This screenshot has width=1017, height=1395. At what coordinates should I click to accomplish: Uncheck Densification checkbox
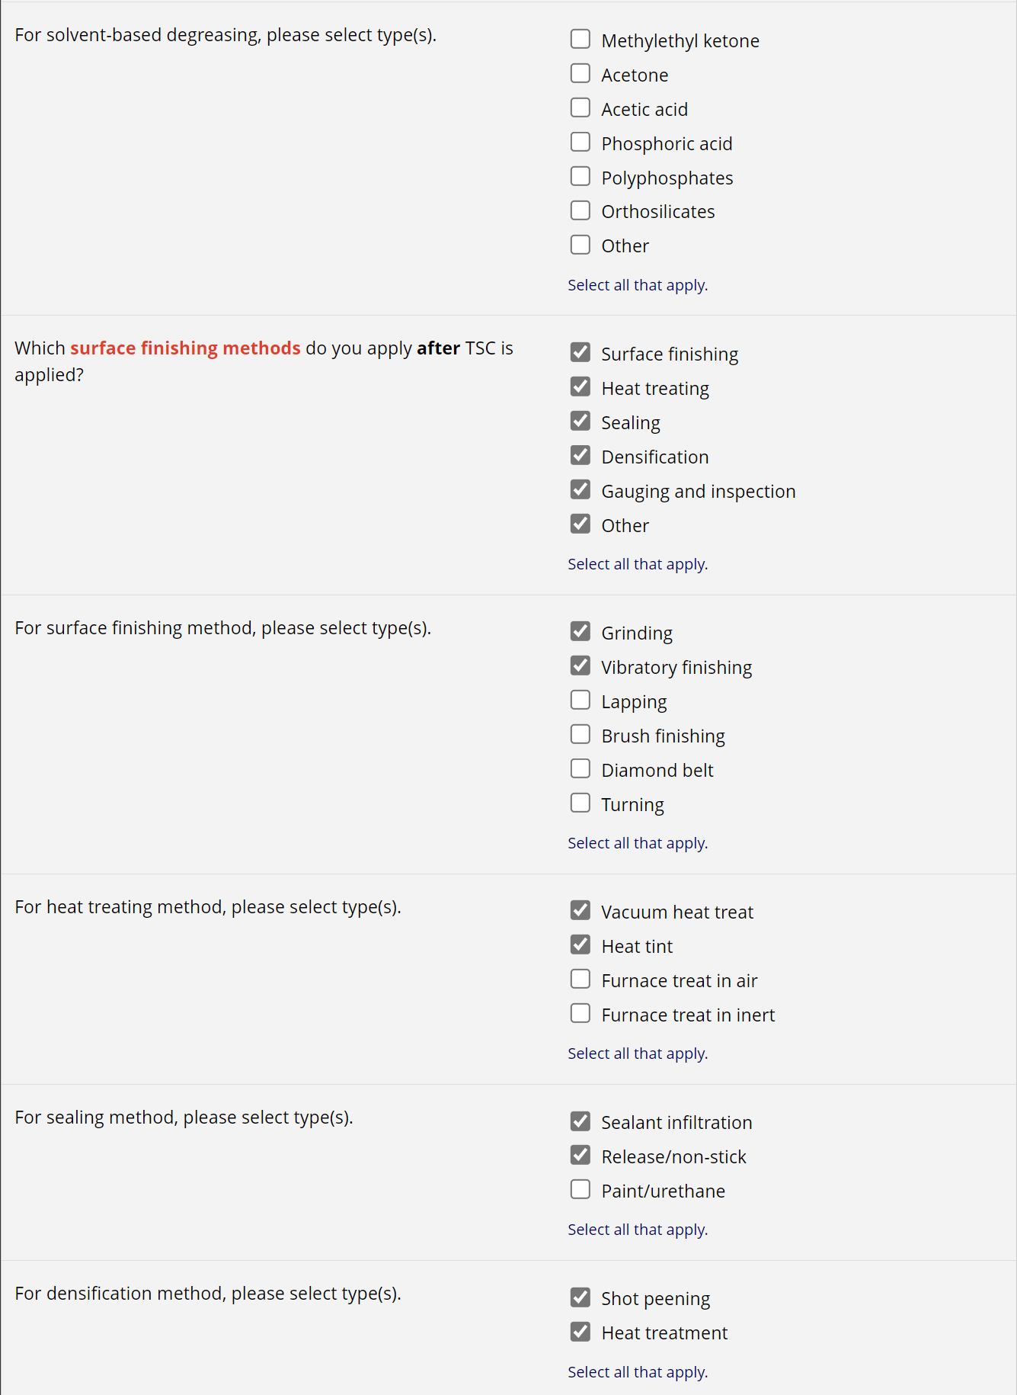point(580,456)
